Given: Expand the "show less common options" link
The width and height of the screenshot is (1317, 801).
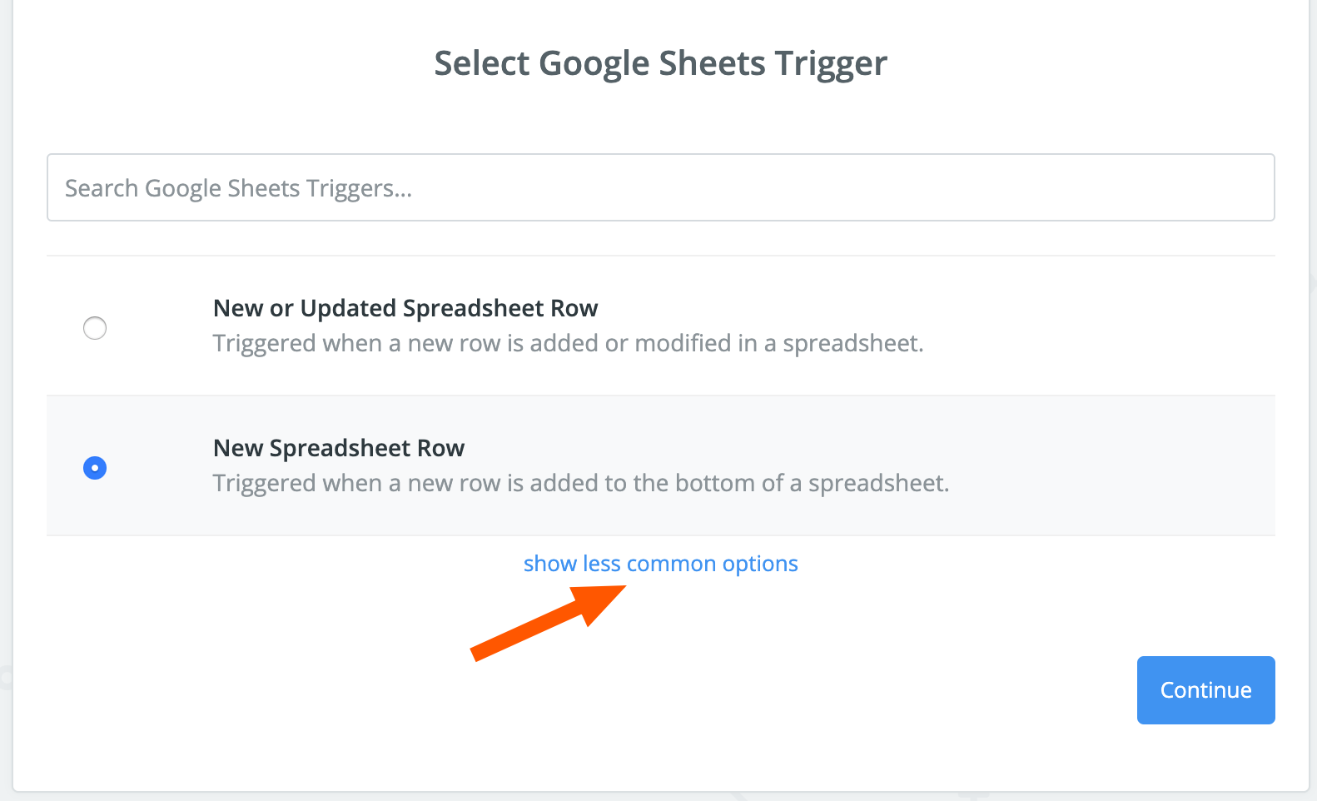Looking at the screenshot, I should [660, 564].
